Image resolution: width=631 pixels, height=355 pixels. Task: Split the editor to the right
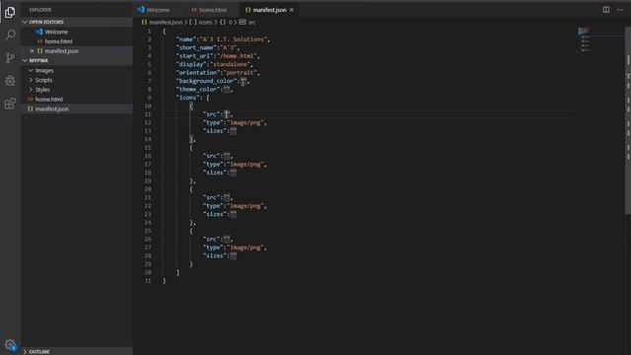pyautogui.click(x=606, y=10)
